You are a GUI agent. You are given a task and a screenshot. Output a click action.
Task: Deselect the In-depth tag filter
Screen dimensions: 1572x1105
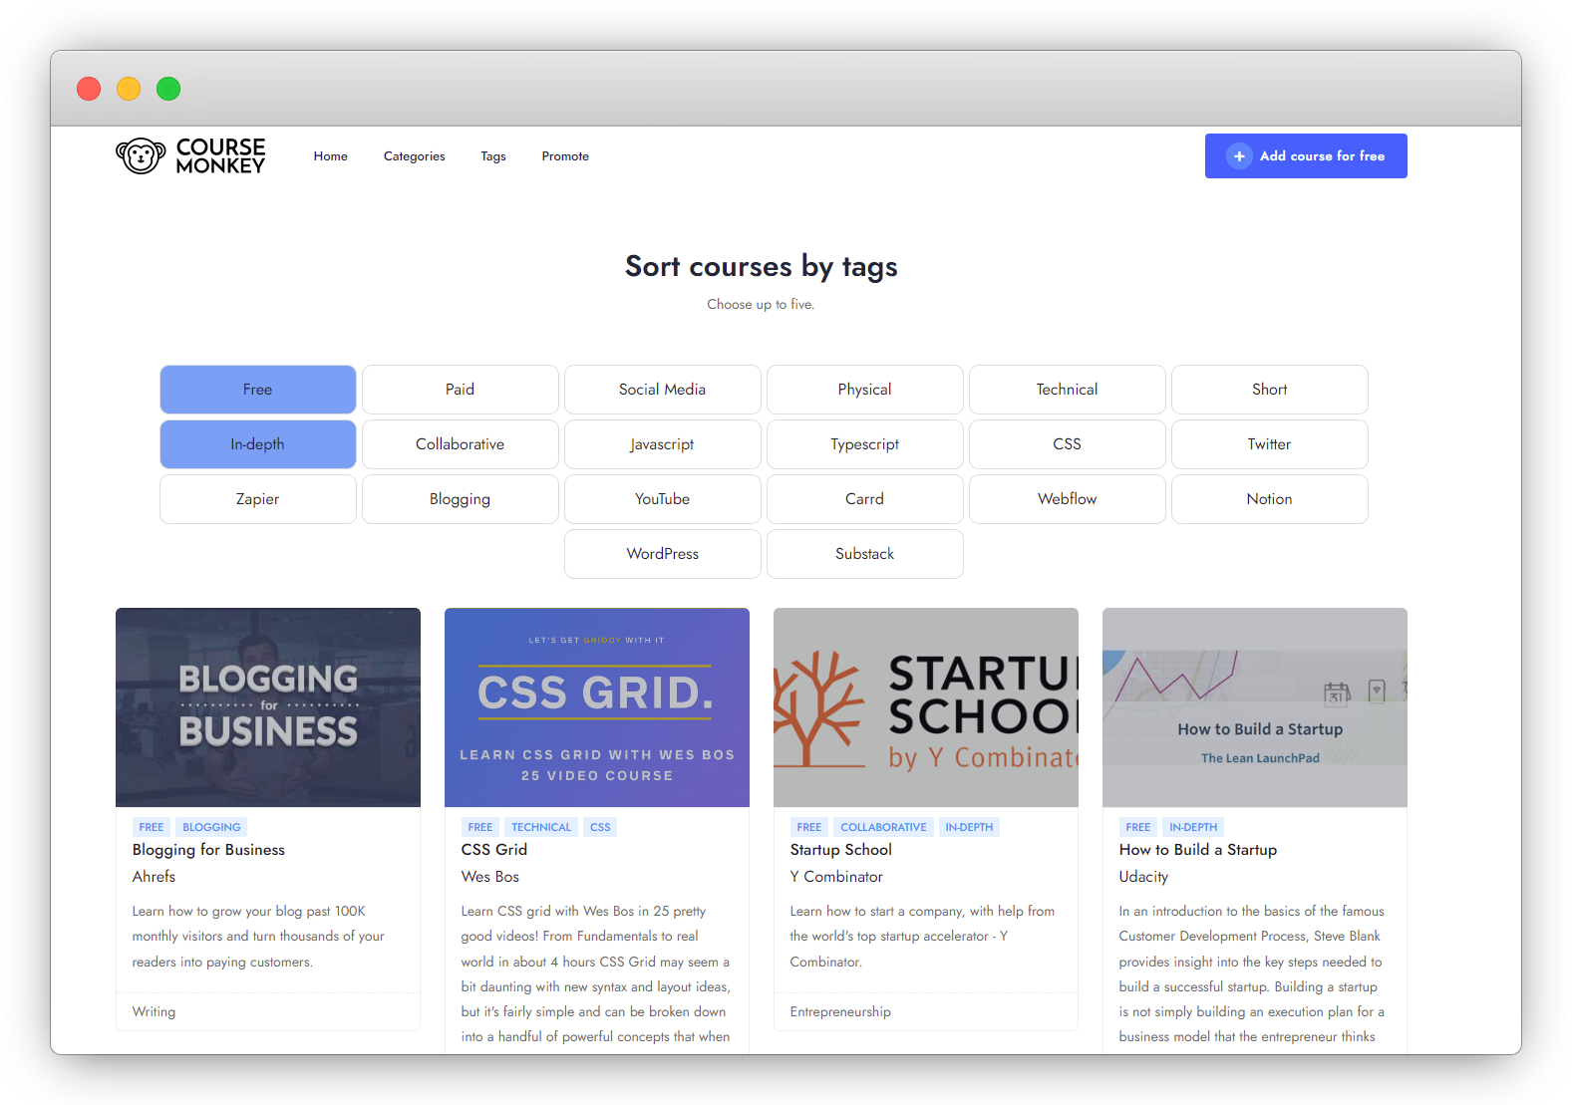pos(258,444)
